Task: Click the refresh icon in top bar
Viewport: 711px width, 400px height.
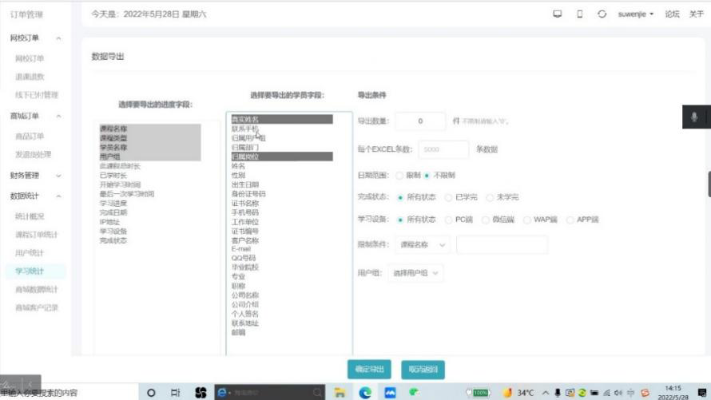Action: pyautogui.click(x=602, y=14)
